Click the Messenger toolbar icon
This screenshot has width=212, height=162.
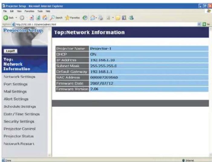[x=131, y=18]
